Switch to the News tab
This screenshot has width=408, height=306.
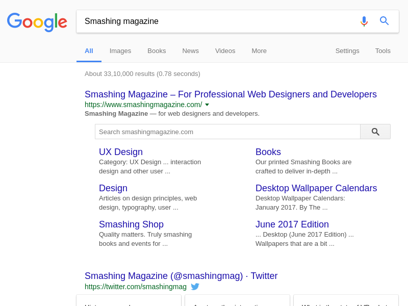[x=190, y=50]
